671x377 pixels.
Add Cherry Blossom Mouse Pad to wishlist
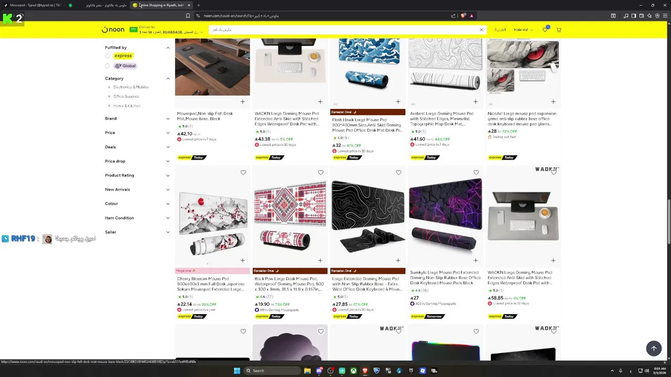pyautogui.click(x=243, y=172)
